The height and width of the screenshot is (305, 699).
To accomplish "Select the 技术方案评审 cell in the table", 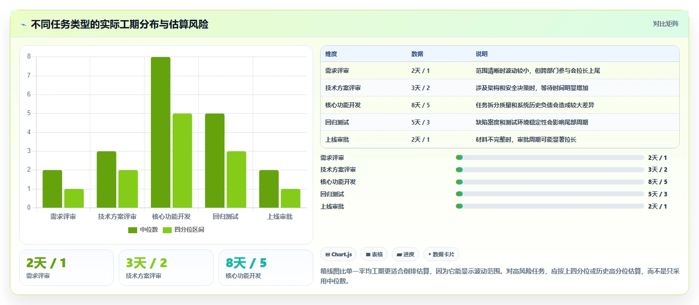I will [343, 88].
